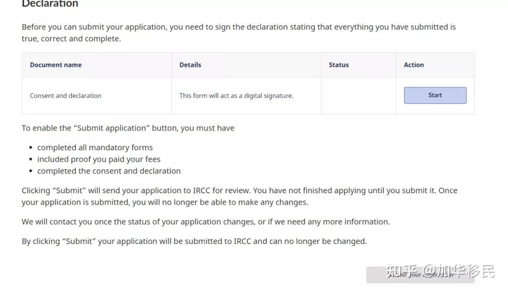Viewport: 508px width, 292px height.
Task: Click the paragraph starting Clicking Submit will send
Action: [x=239, y=197]
